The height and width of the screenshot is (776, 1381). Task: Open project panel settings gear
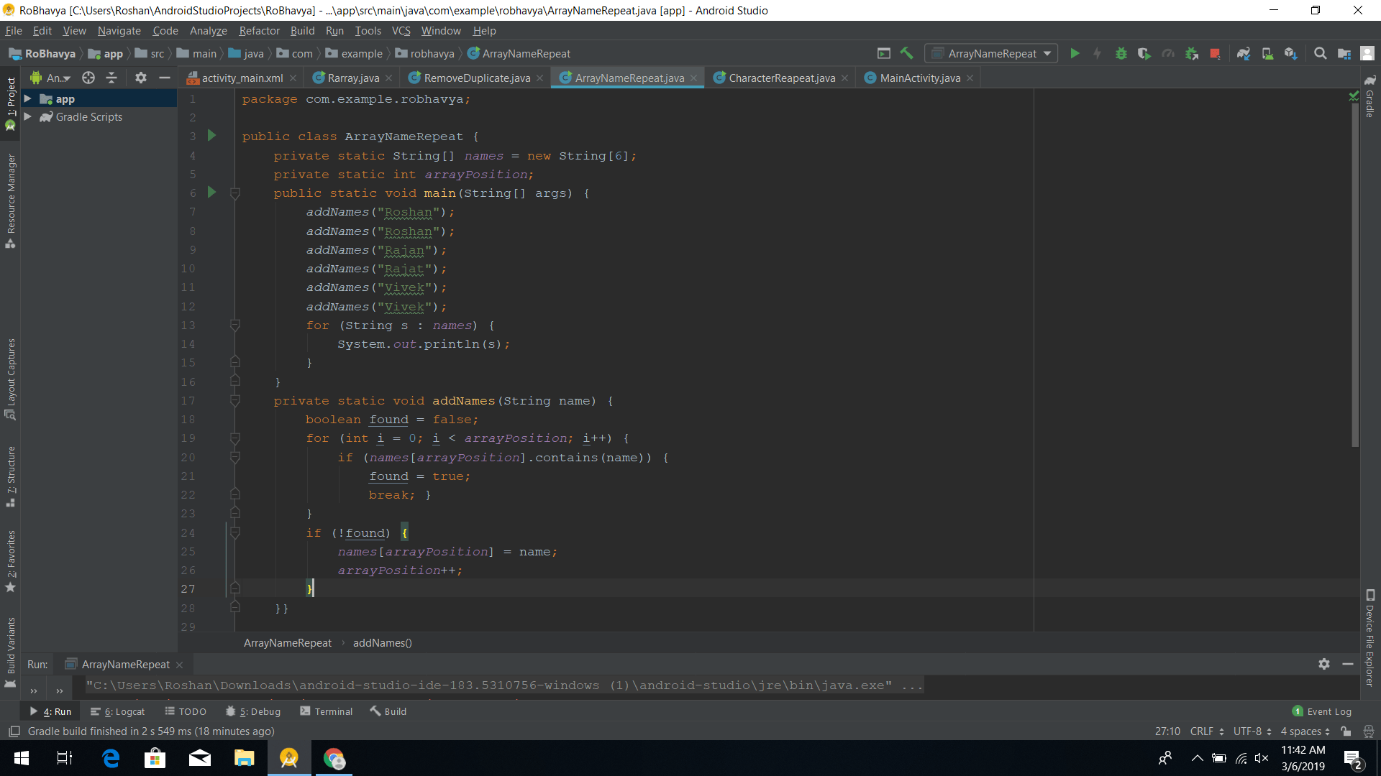pos(141,78)
